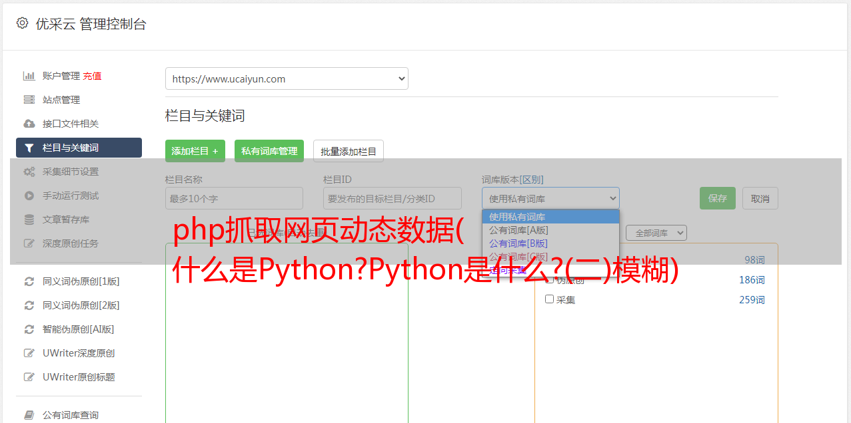The height and width of the screenshot is (423, 851).
Task: Choose 使用私有词库 option in dropdown list
Action: click(x=550, y=217)
